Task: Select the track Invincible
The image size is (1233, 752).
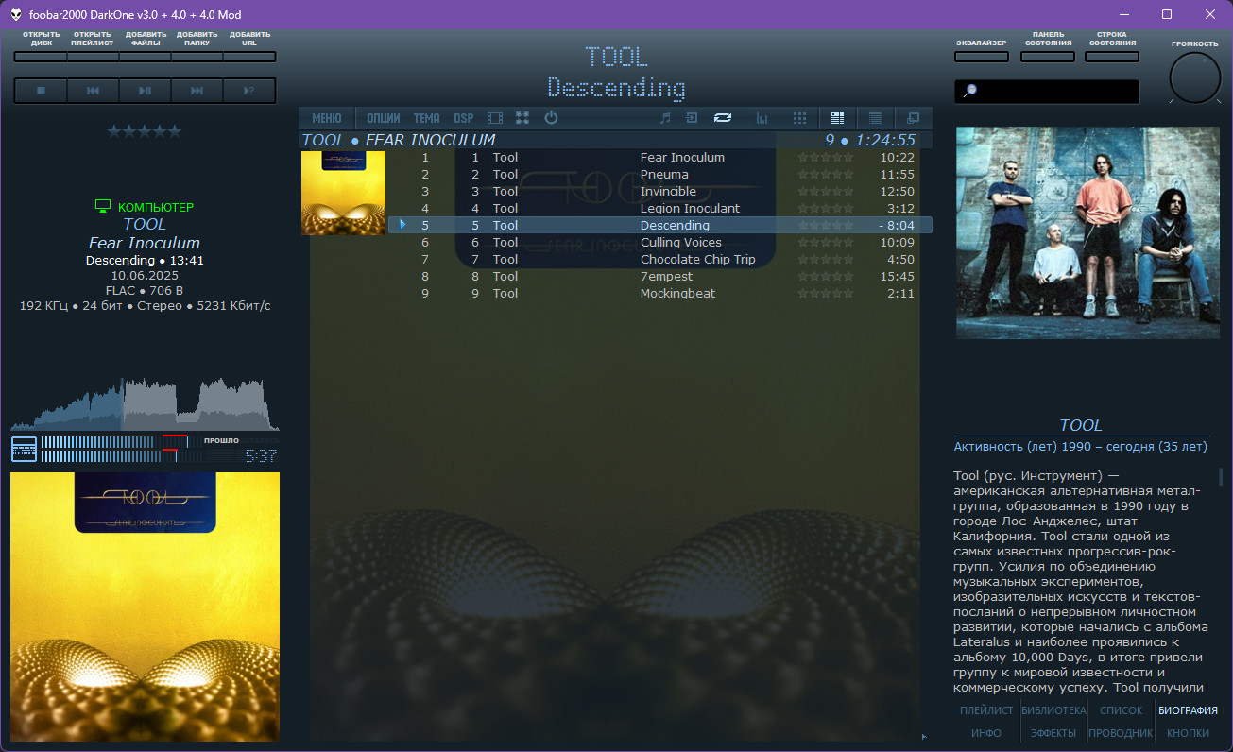Action: pyautogui.click(x=660, y=192)
